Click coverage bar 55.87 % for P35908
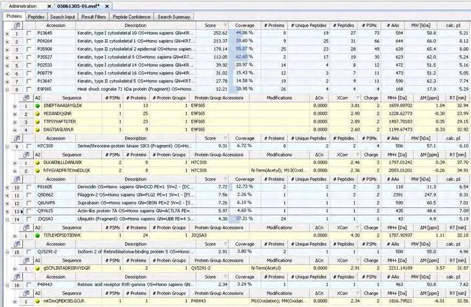This screenshot has height=307, width=471. pos(244,49)
